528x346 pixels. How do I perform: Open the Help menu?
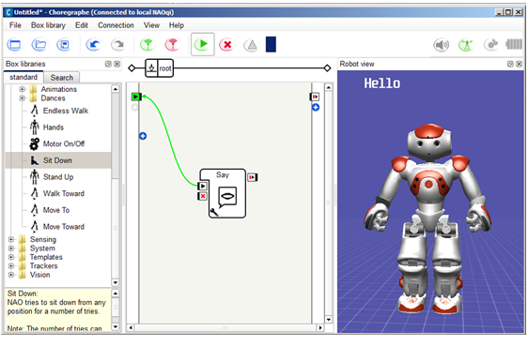click(177, 25)
